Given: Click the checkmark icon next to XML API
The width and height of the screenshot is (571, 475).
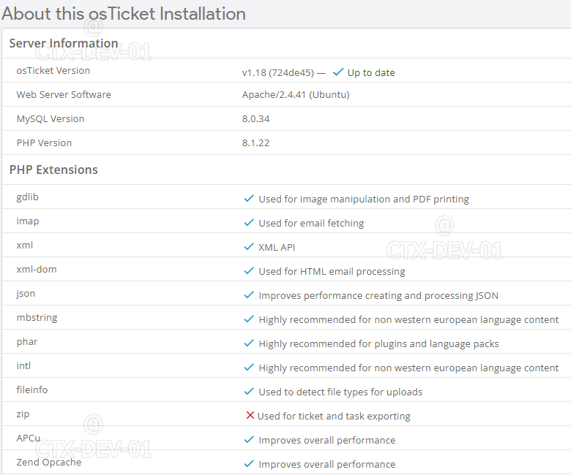Looking at the screenshot, I should coord(249,247).
